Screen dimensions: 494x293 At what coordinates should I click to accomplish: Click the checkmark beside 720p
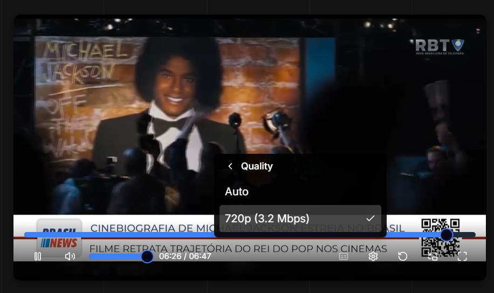[x=370, y=219]
